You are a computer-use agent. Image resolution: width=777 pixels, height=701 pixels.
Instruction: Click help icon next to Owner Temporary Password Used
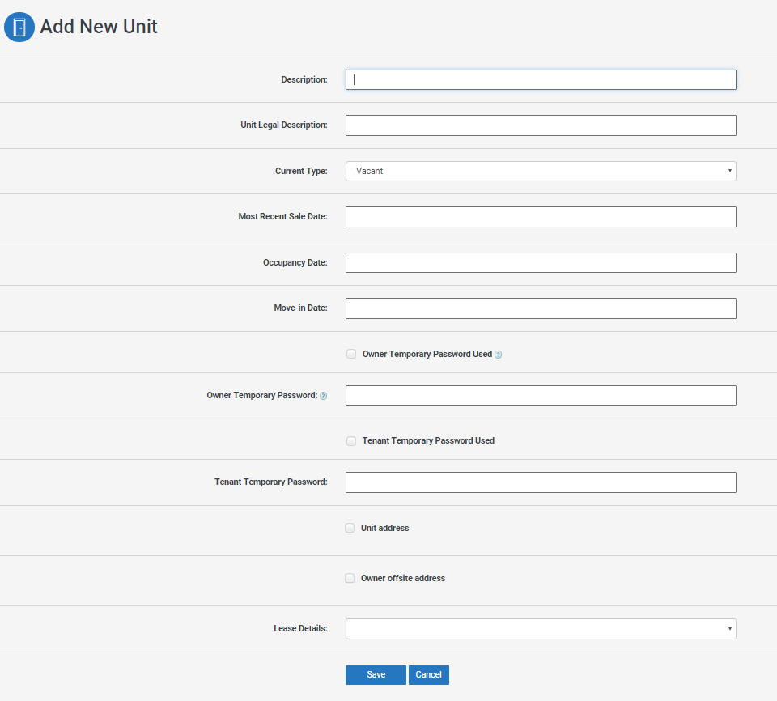(498, 355)
